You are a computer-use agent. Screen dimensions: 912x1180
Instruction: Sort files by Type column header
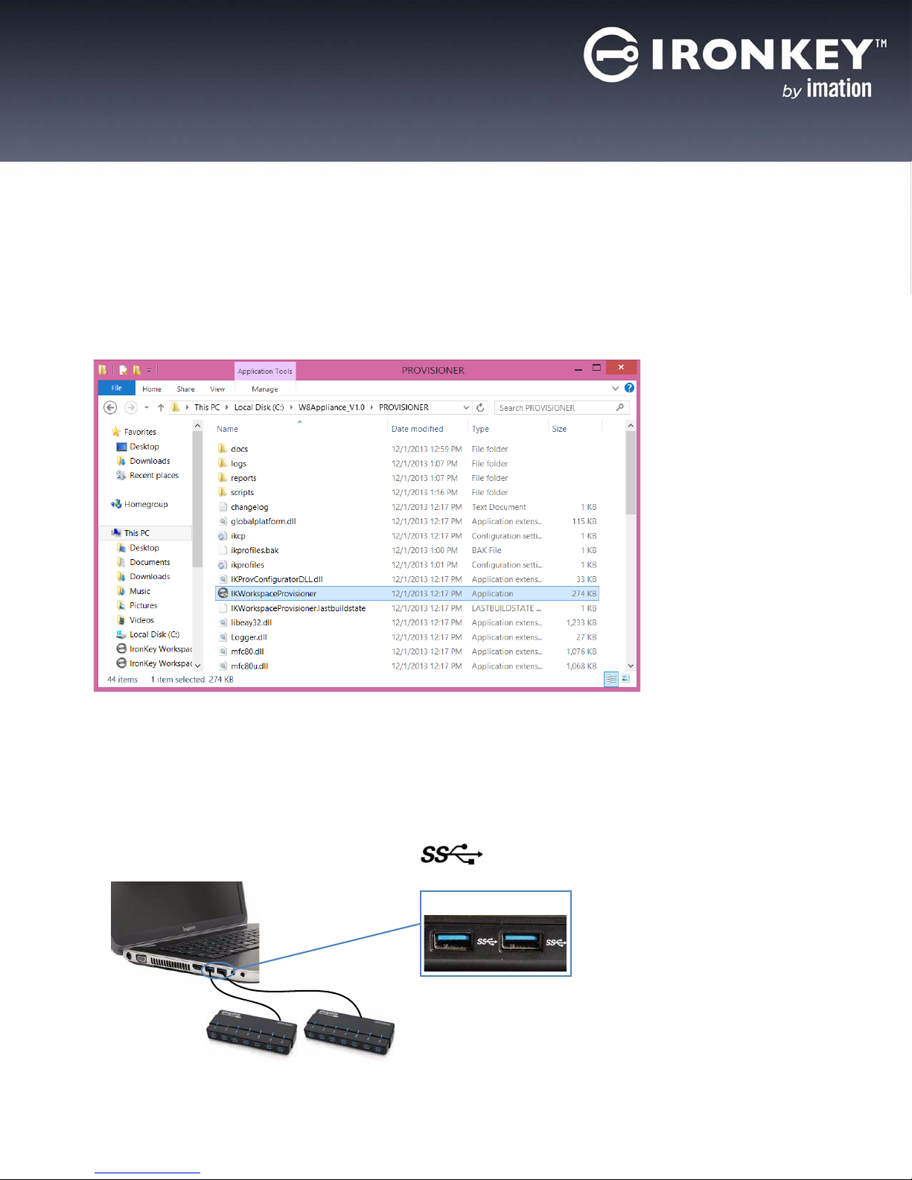[x=480, y=429]
